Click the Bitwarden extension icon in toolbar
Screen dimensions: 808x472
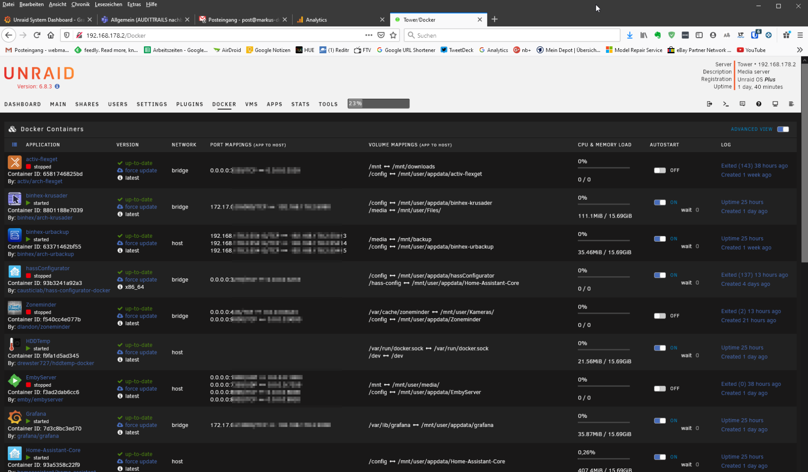(x=755, y=35)
